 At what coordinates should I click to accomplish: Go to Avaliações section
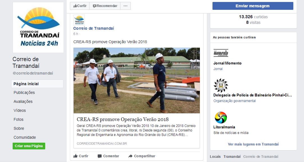pyautogui.click(x=23, y=101)
